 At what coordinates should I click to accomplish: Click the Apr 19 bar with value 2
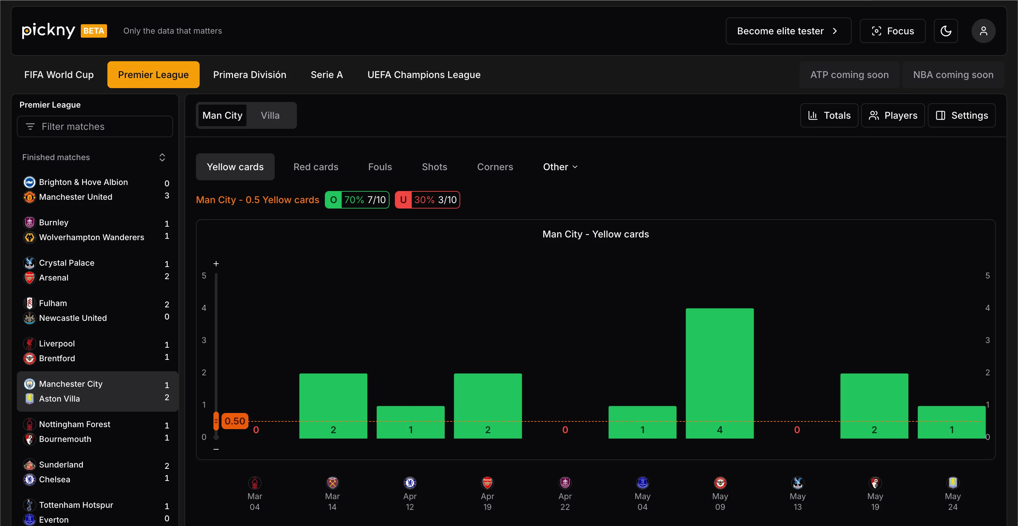point(488,406)
